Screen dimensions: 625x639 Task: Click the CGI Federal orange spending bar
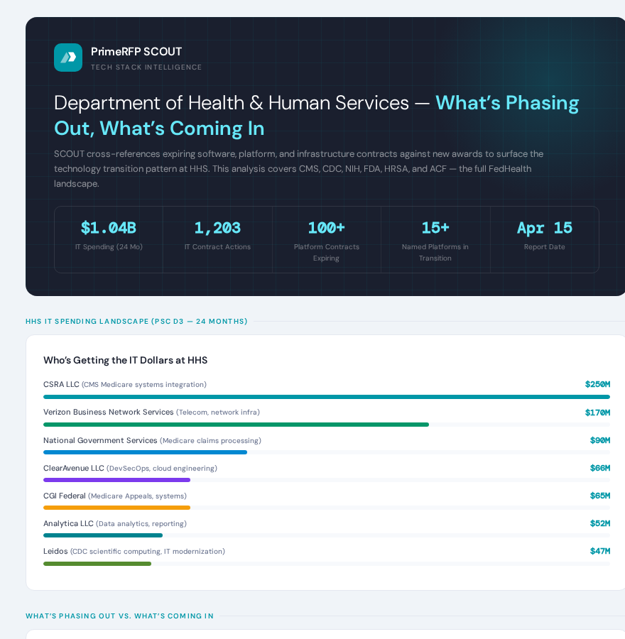point(116,508)
